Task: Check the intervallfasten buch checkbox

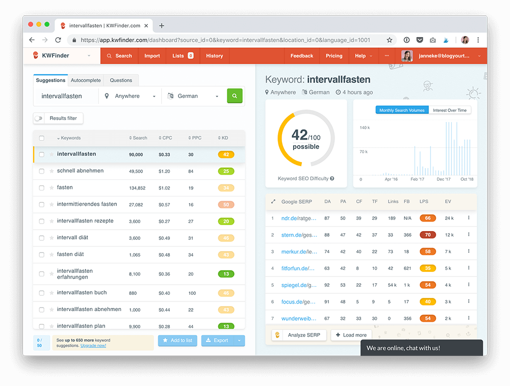Action: coord(42,293)
